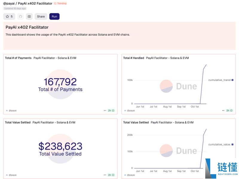This screenshot has width=239, height=179.
Task: Click the cumulative_value legend label
Action: (219, 144)
